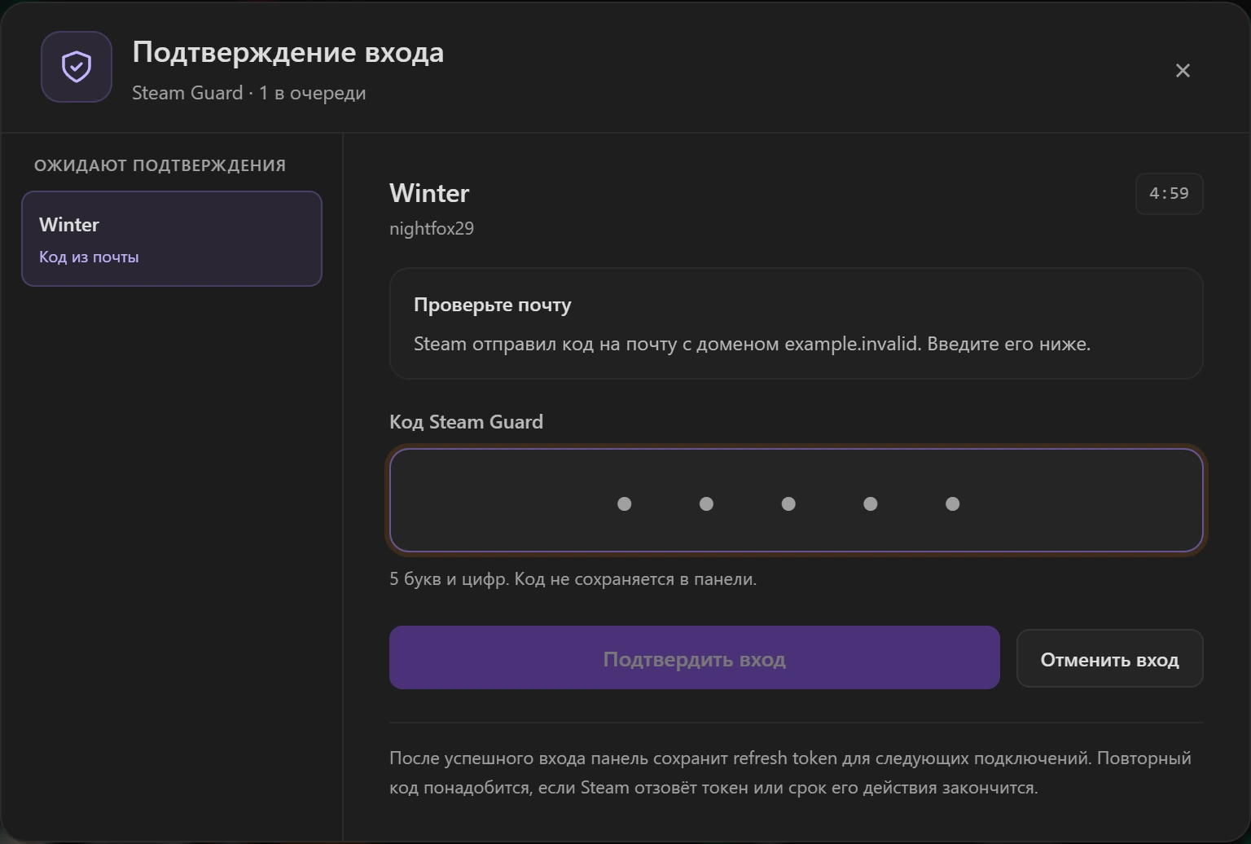Image resolution: width=1251 pixels, height=844 pixels.
Task: Focus the Steam Guard code input field
Action: point(796,500)
